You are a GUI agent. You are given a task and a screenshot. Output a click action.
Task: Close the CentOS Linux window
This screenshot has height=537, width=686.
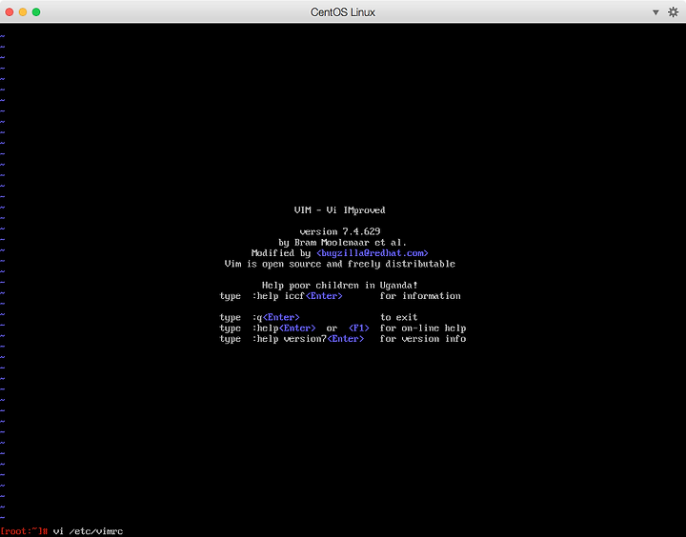(x=10, y=12)
